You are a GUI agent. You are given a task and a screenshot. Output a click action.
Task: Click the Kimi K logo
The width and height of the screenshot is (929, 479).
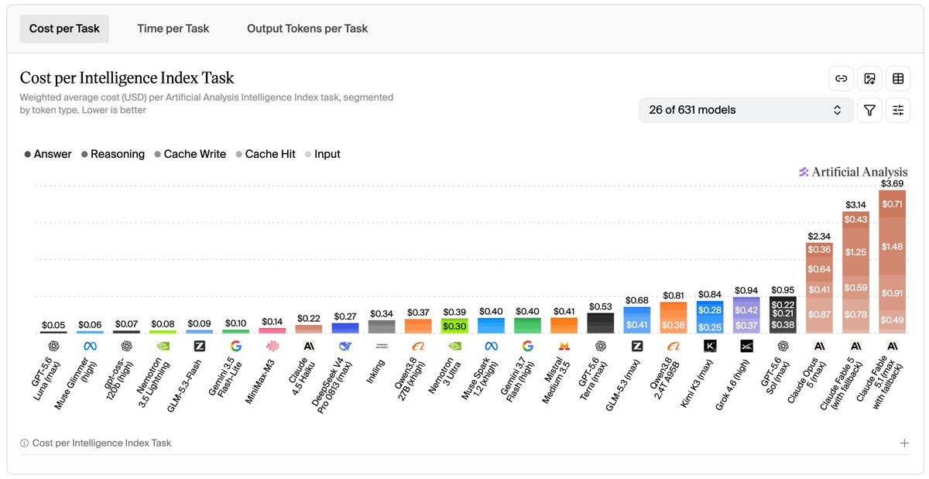709,346
